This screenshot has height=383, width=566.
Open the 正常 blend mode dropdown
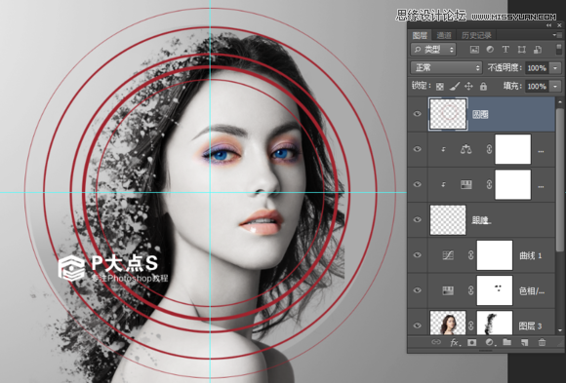click(x=446, y=67)
